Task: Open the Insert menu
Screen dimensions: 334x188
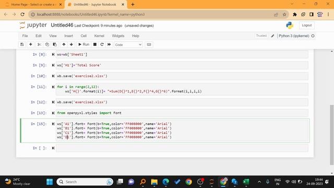Action: click(68, 36)
